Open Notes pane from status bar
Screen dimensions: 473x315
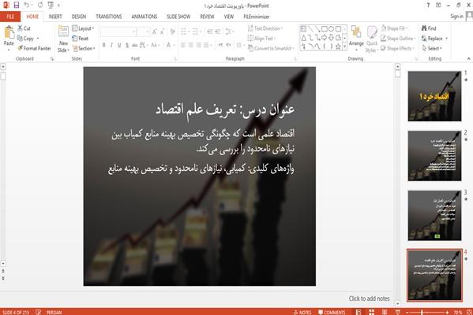(302, 312)
